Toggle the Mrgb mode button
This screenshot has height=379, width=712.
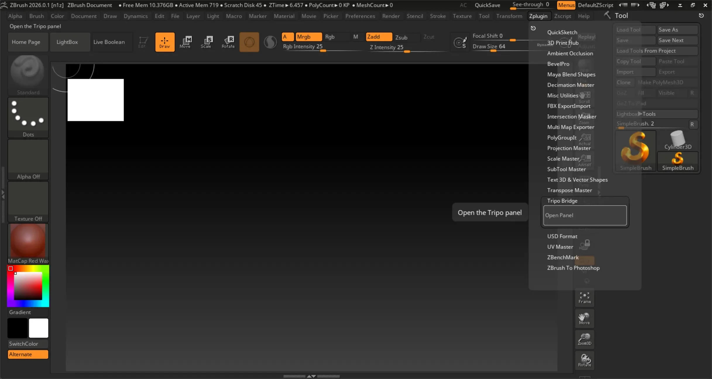point(309,37)
